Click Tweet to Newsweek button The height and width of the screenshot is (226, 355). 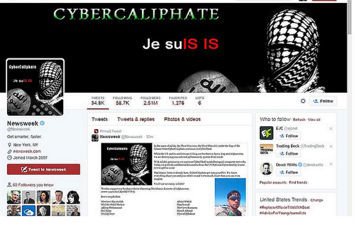click(43, 169)
